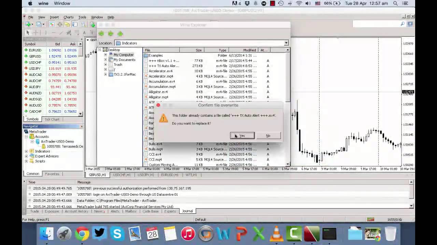Switch to the Tick Chart tab

[x=52, y=119]
